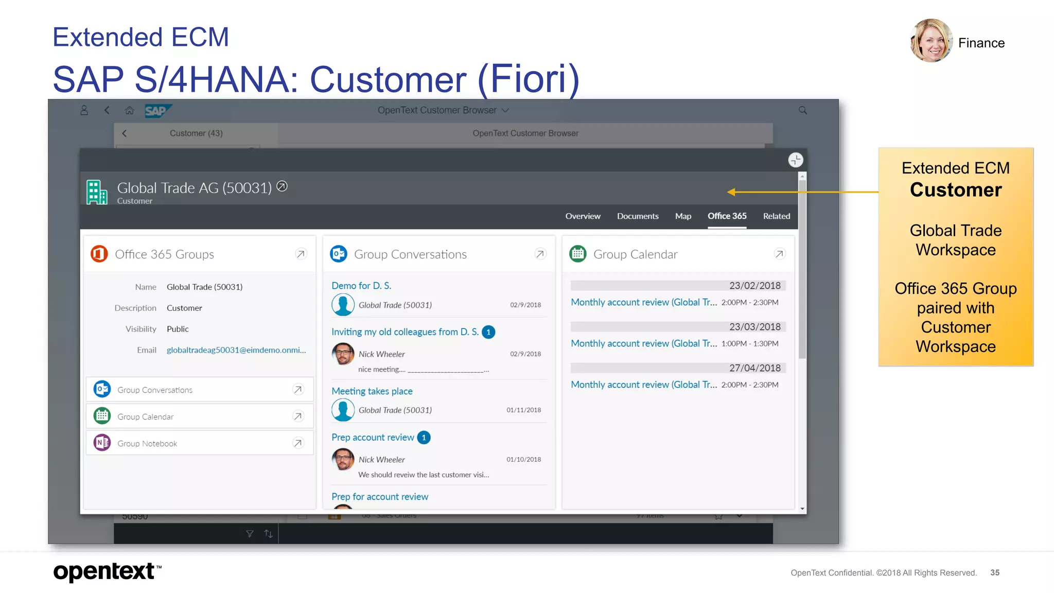Click the Group Conversations Outlook icon in header
1054x593 pixels.
point(338,254)
